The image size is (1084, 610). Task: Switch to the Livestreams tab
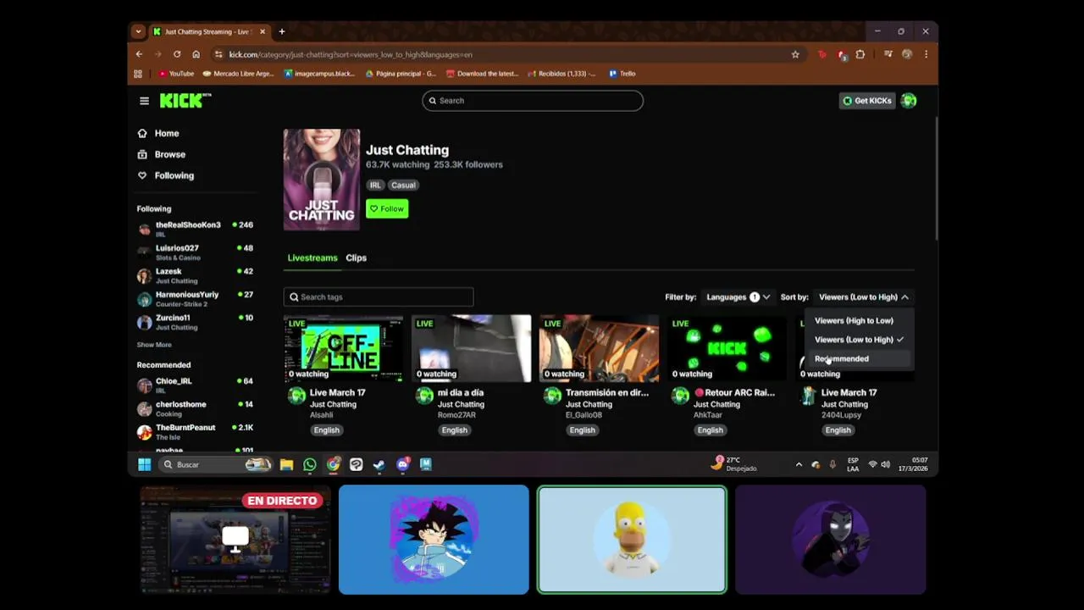tap(312, 258)
